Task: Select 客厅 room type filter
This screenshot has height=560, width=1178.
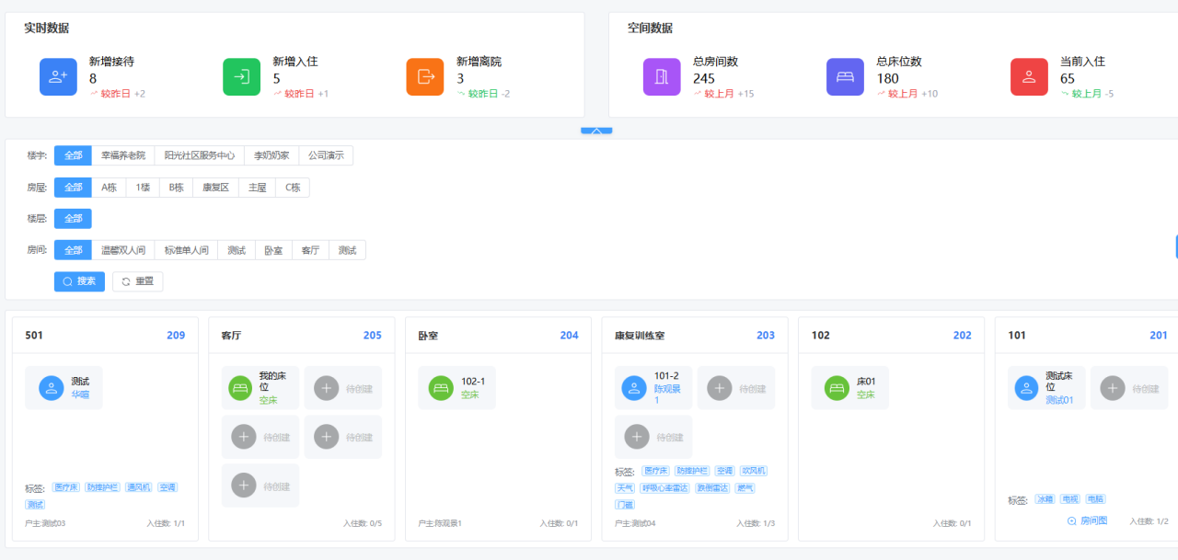Action: pyautogui.click(x=310, y=250)
